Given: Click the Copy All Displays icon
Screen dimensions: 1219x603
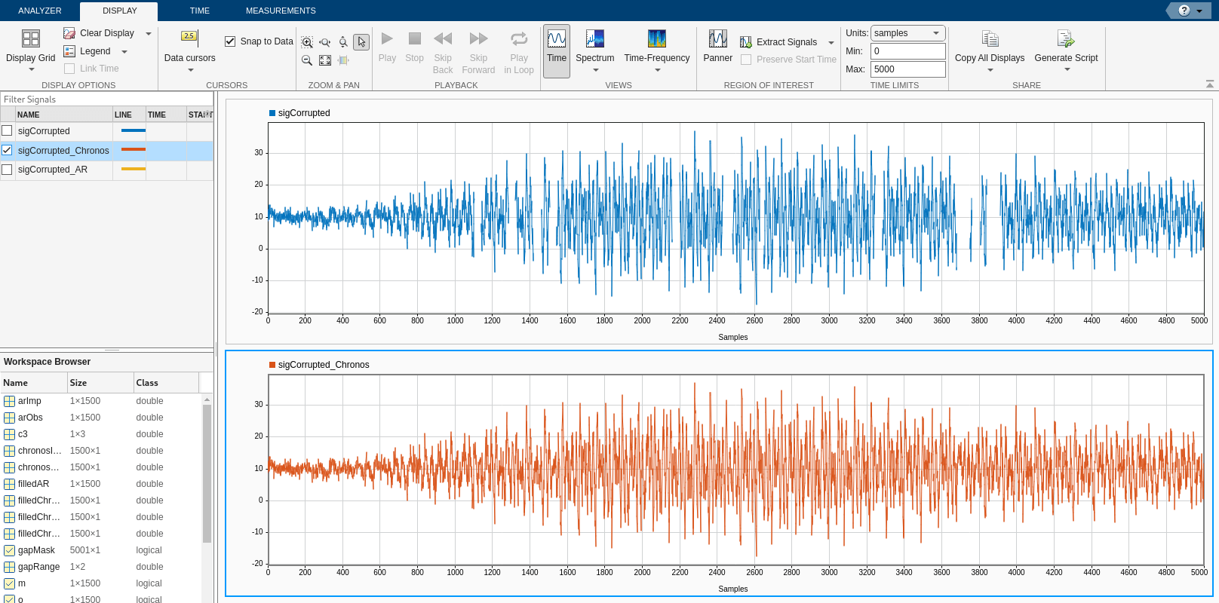Looking at the screenshot, I should 990,38.
